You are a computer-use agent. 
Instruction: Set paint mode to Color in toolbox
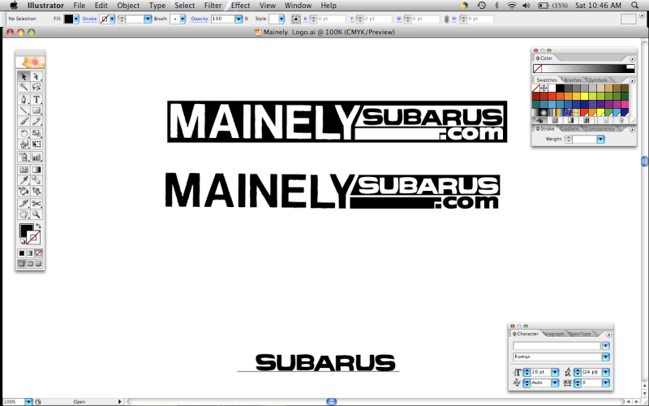point(22,253)
